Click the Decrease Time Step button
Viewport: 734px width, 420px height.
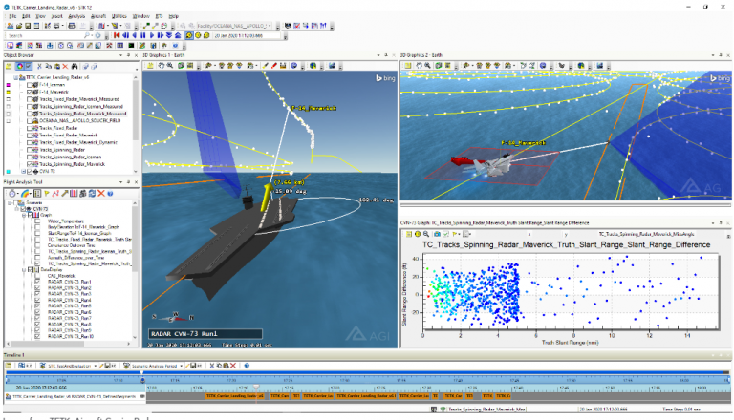point(169,35)
